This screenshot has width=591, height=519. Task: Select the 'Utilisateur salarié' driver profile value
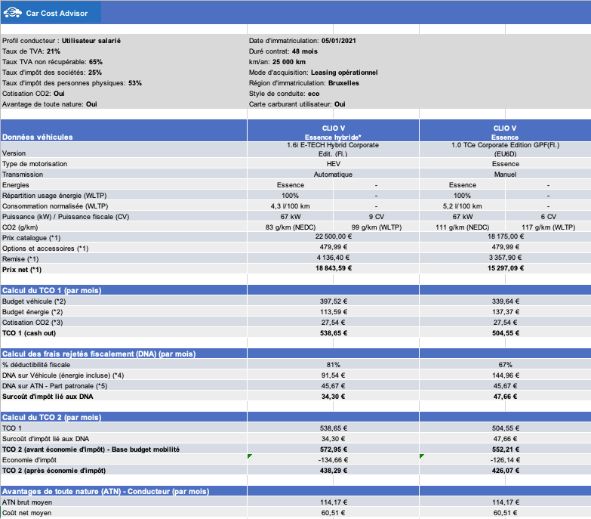point(91,41)
